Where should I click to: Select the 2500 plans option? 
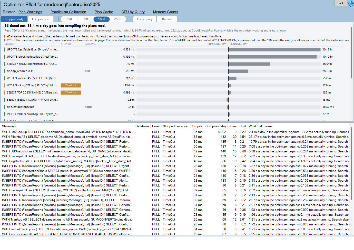pyautogui.click(x=118, y=19)
